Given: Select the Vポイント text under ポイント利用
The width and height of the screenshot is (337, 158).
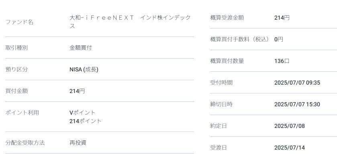Looking at the screenshot, I should pyautogui.click(x=82, y=113).
